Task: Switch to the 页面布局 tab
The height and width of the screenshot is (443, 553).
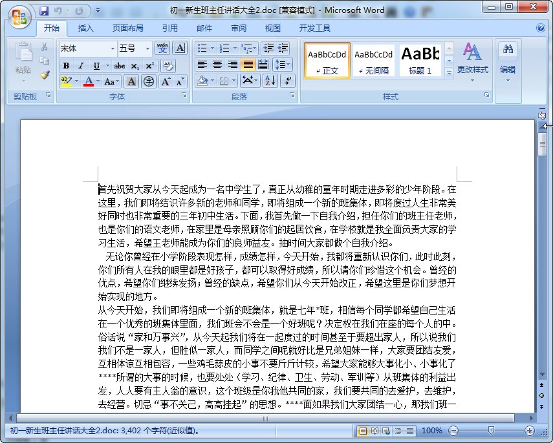Action: [x=127, y=28]
